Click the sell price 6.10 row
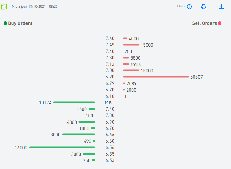This screenshot has width=231, height=169. click(110, 96)
